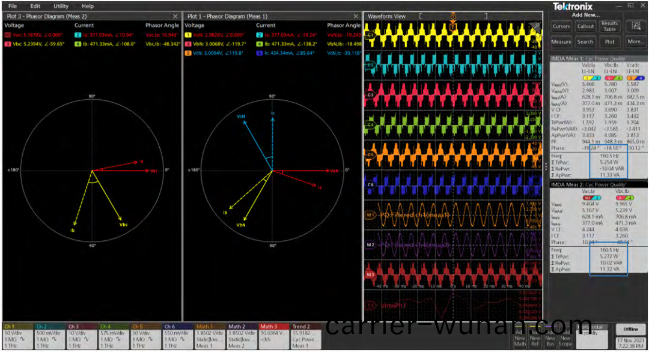Open the Utility menu
Screen dimensions: 649x352
click(x=61, y=6)
